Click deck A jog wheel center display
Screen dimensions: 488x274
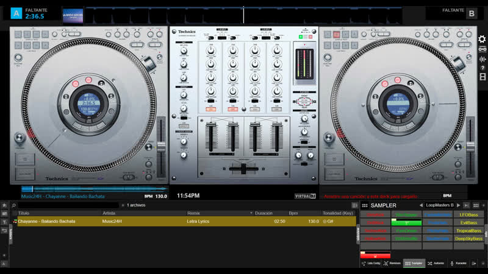[x=88, y=103]
